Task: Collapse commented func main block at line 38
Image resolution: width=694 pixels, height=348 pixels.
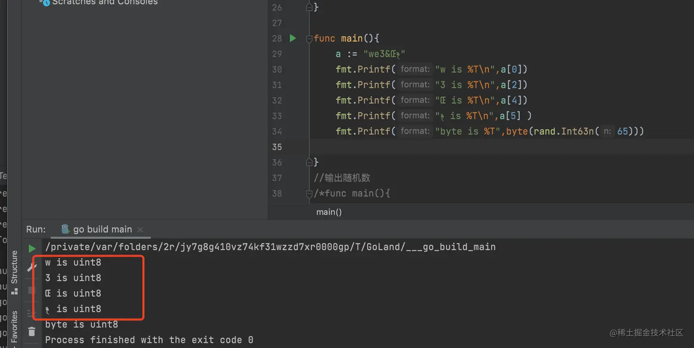Action: (309, 193)
